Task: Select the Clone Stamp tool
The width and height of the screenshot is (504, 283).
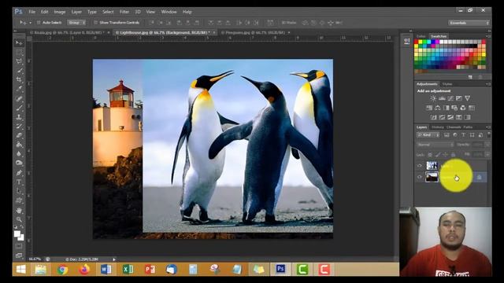Action: pos(19,117)
